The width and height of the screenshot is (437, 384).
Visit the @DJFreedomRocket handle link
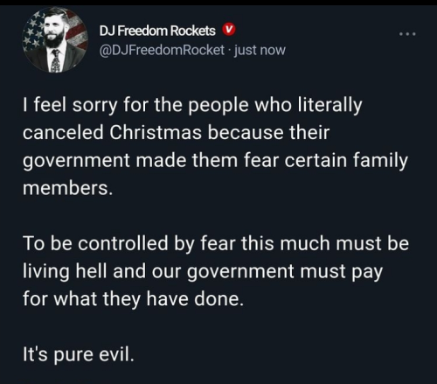click(162, 50)
